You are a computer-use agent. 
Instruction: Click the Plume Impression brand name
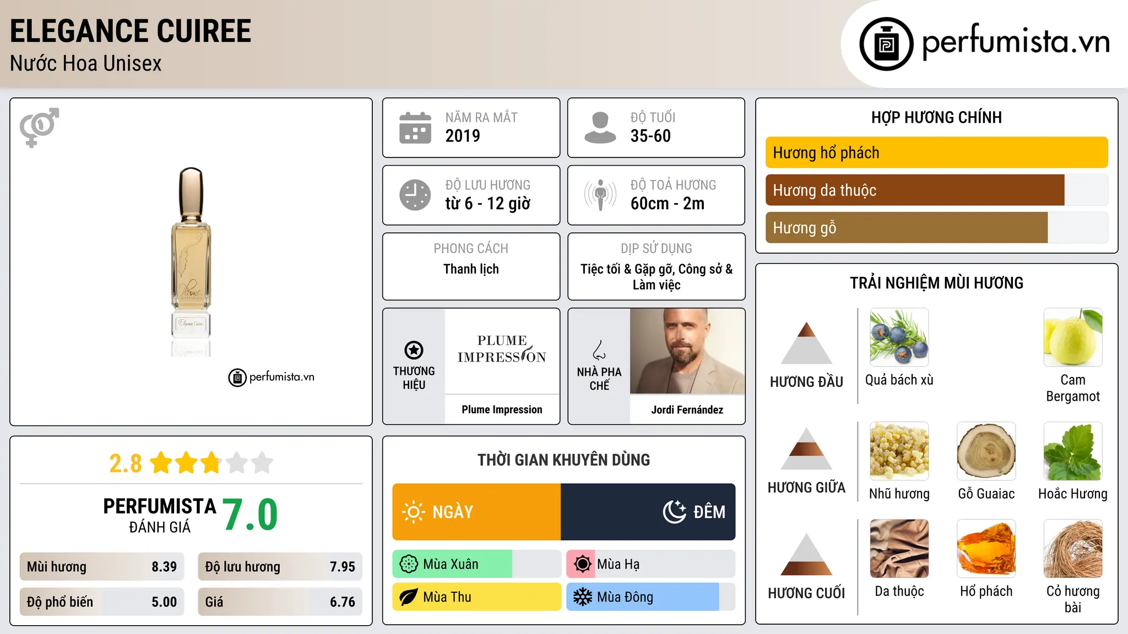click(x=502, y=409)
